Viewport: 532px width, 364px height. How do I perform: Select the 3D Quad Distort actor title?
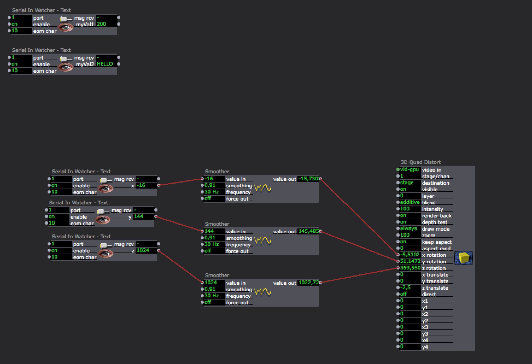point(420,162)
